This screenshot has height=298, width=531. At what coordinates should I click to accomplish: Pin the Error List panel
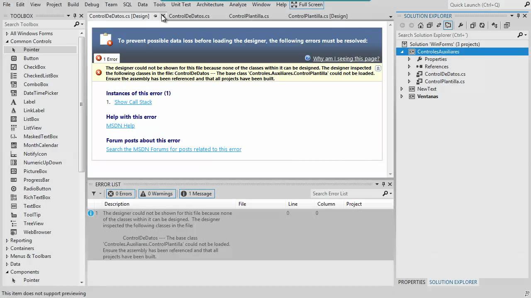[x=383, y=184]
